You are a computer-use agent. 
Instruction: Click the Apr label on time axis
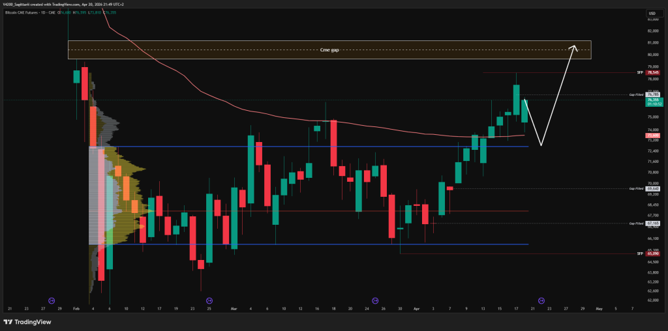[x=416, y=308]
